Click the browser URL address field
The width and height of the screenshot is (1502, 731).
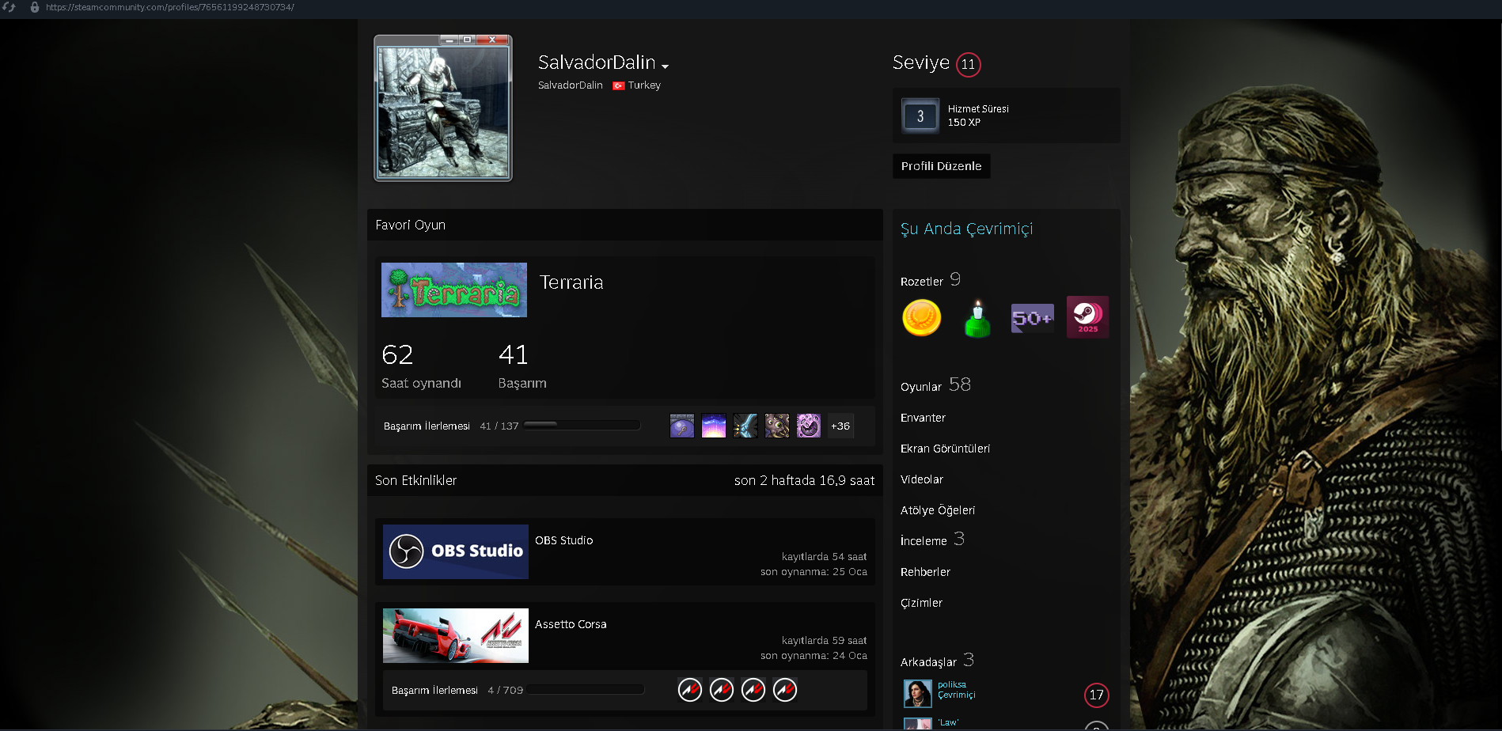click(170, 7)
